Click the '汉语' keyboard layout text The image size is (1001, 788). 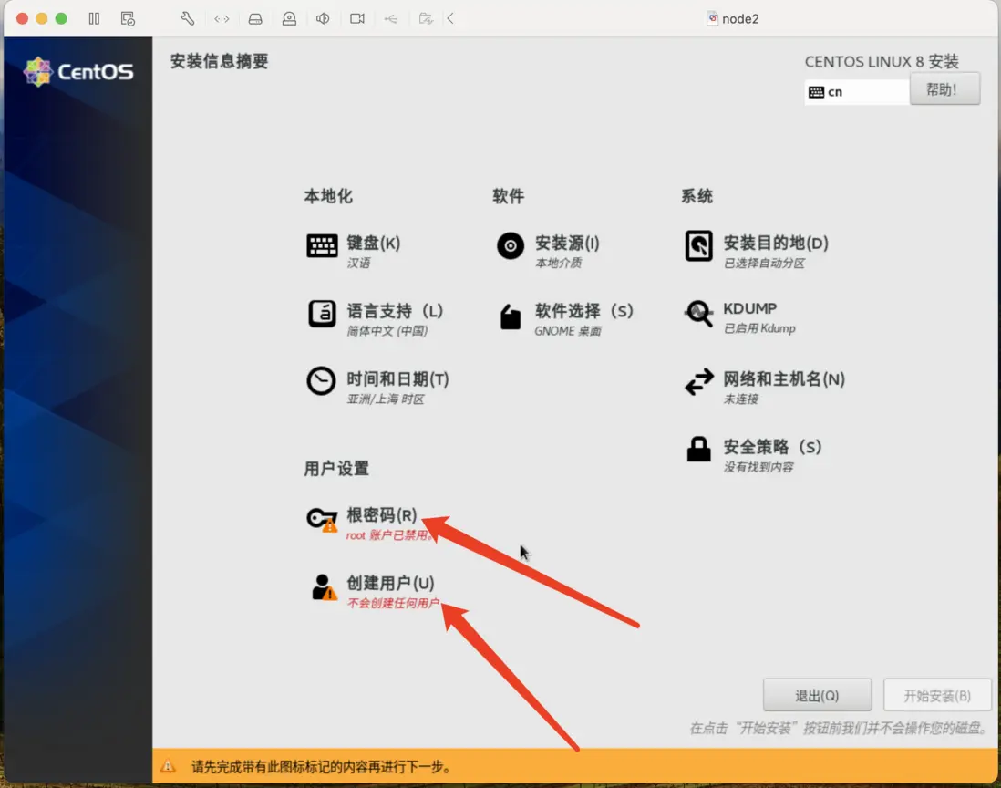pos(358,263)
